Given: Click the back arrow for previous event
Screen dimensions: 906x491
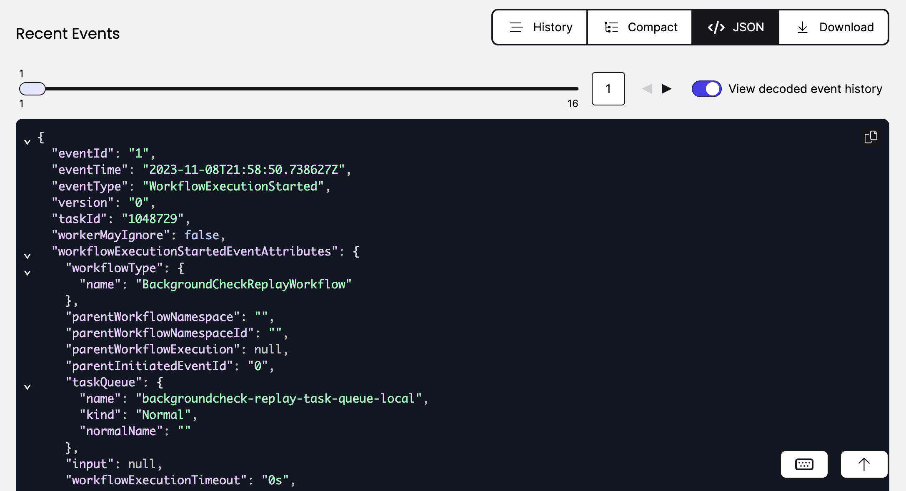Looking at the screenshot, I should click(x=647, y=89).
